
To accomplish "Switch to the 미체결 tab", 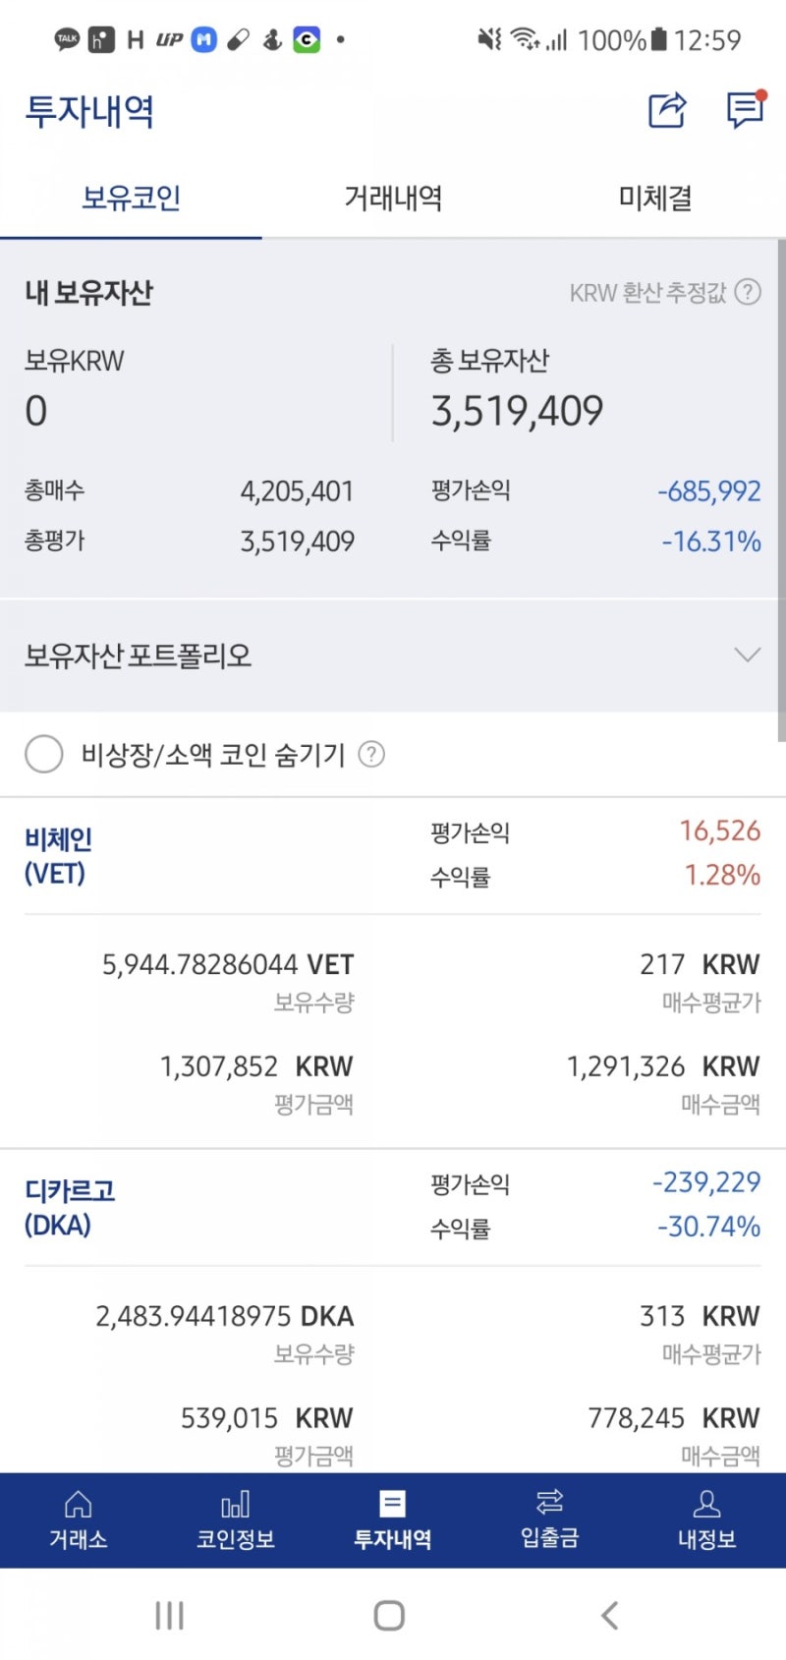I will tap(652, 198).
